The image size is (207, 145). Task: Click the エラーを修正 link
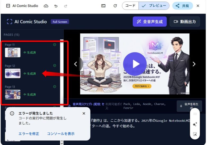pyautogui.click(x=29, y=134)
